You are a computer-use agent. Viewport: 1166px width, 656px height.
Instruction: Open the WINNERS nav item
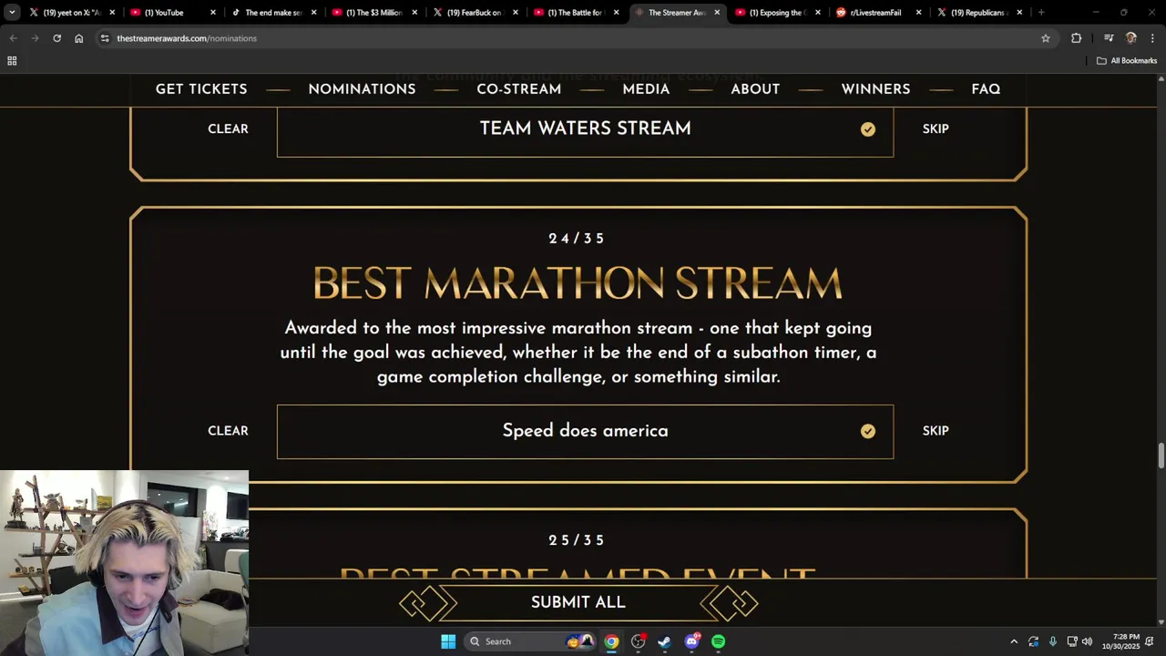click(875, 89)
